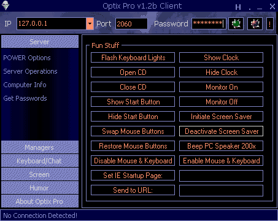Click the 'No Connection Detected!' status text
The image size is (278, 221).
click(41, 215)
